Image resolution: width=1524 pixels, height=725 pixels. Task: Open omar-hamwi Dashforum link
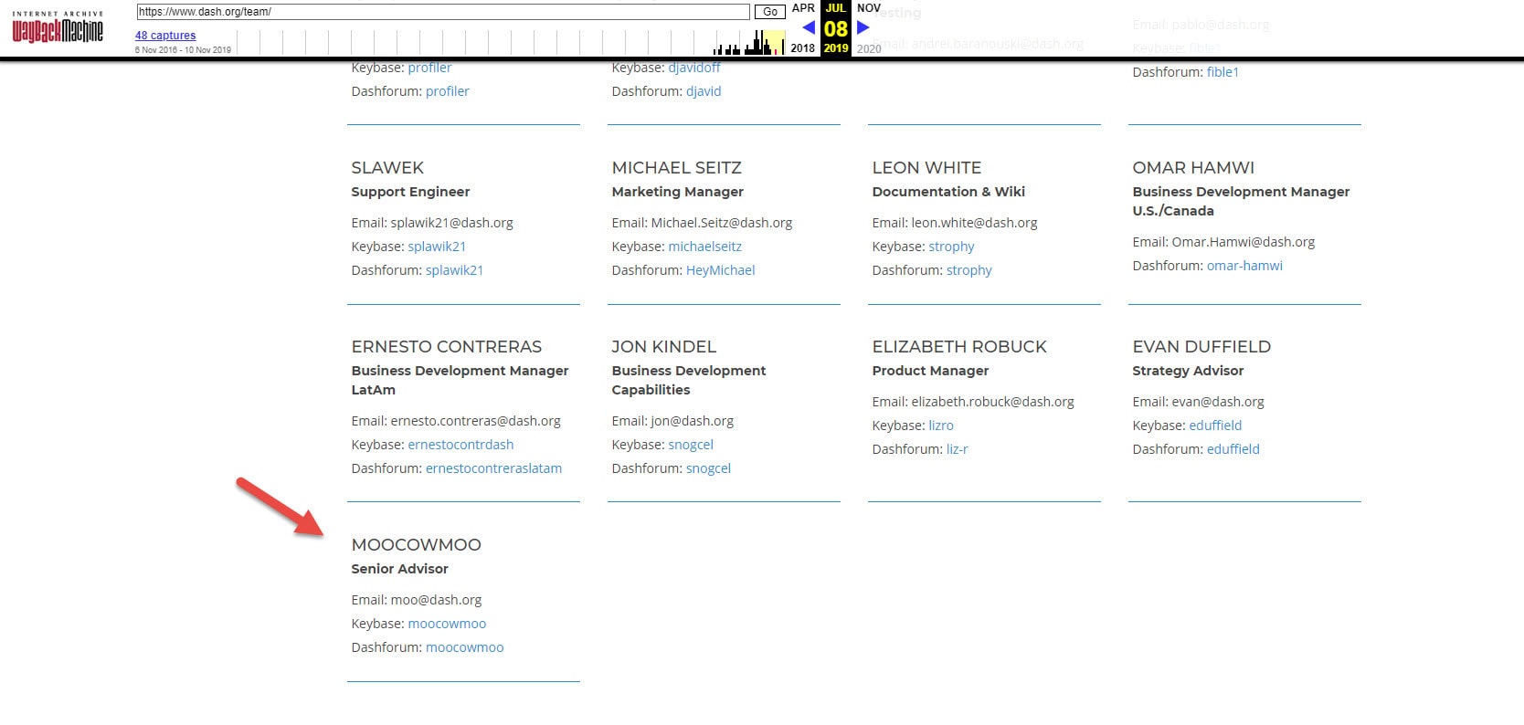coord(1244,266)
